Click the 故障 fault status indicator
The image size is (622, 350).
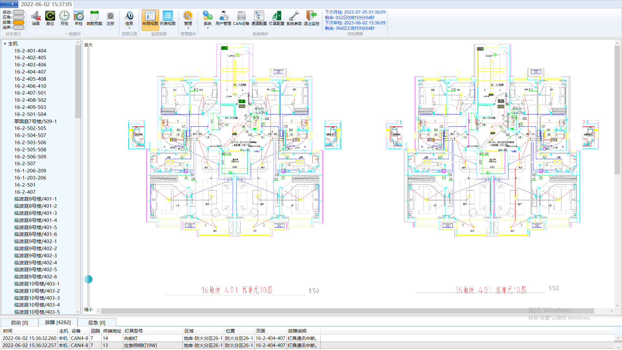(x=18, y=22)
